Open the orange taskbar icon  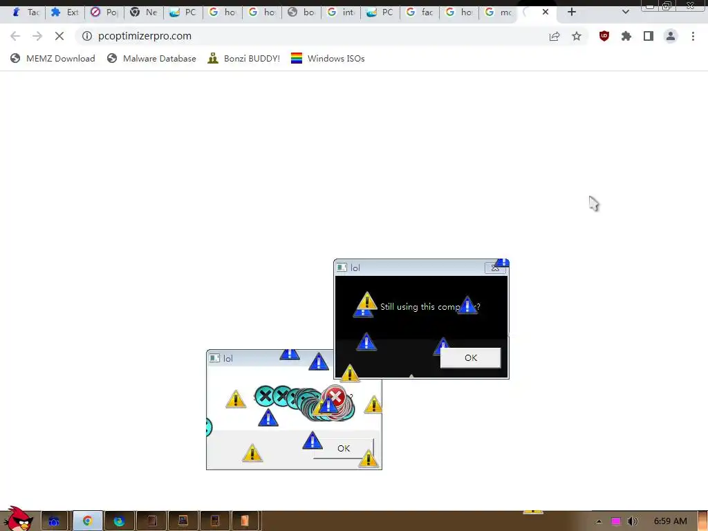pyautogui.click(x=244, y=521)
